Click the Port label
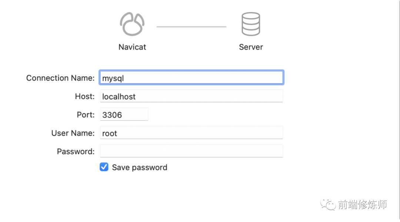The height and width of the screenshot is (222, 400). (x=86, y=115)
